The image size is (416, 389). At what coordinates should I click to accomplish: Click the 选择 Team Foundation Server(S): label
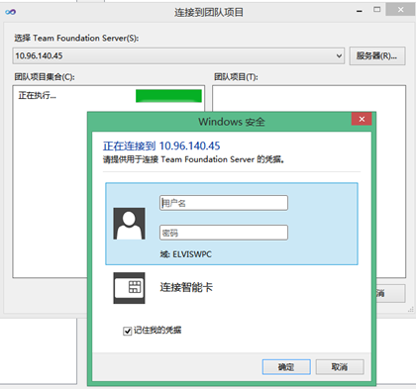pyautogui.click(x=76, y=39)
